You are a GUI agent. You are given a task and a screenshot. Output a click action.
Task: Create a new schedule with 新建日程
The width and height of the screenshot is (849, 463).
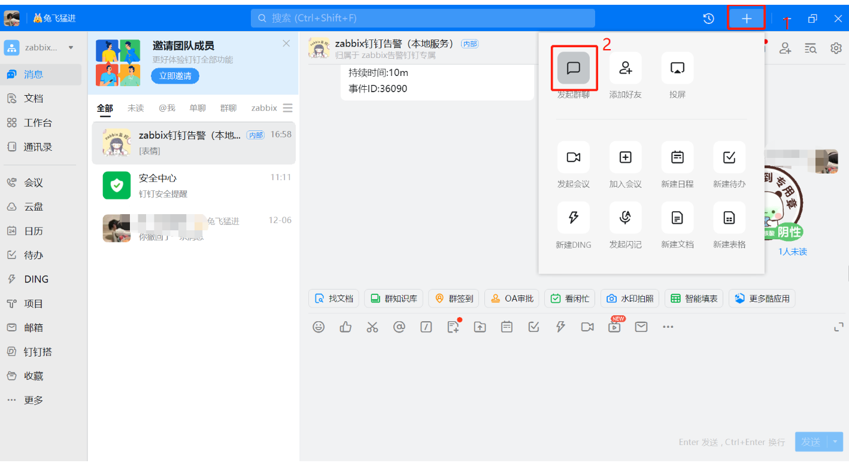[677, 157]
